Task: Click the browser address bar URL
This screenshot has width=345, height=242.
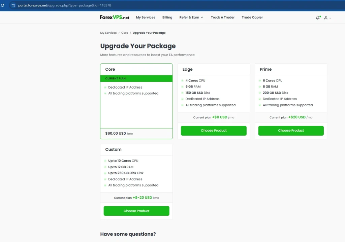Action: coord(65,5)
